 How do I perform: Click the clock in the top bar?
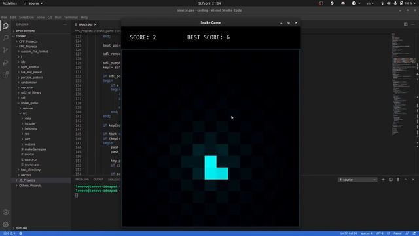(x=209, y=3)
